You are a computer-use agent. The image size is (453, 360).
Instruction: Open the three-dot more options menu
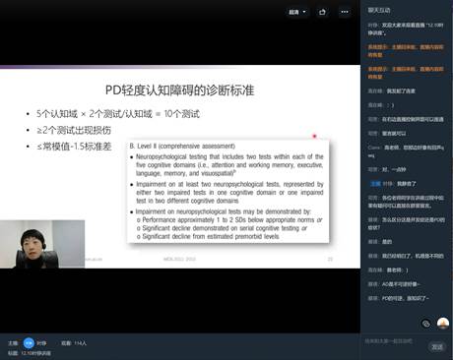pos(345,12)
